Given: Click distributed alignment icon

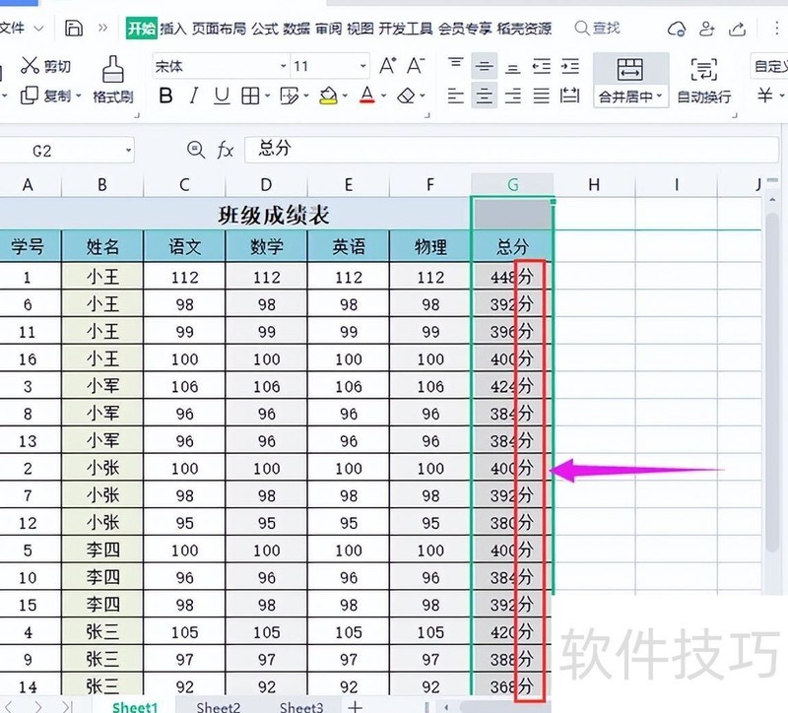Looking at the screenshot, I should (x=570, y=95).
